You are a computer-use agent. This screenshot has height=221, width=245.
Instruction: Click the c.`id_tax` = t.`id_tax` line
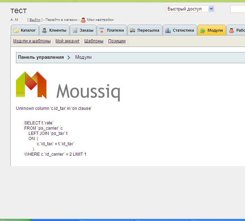click(x=56, y=144)
